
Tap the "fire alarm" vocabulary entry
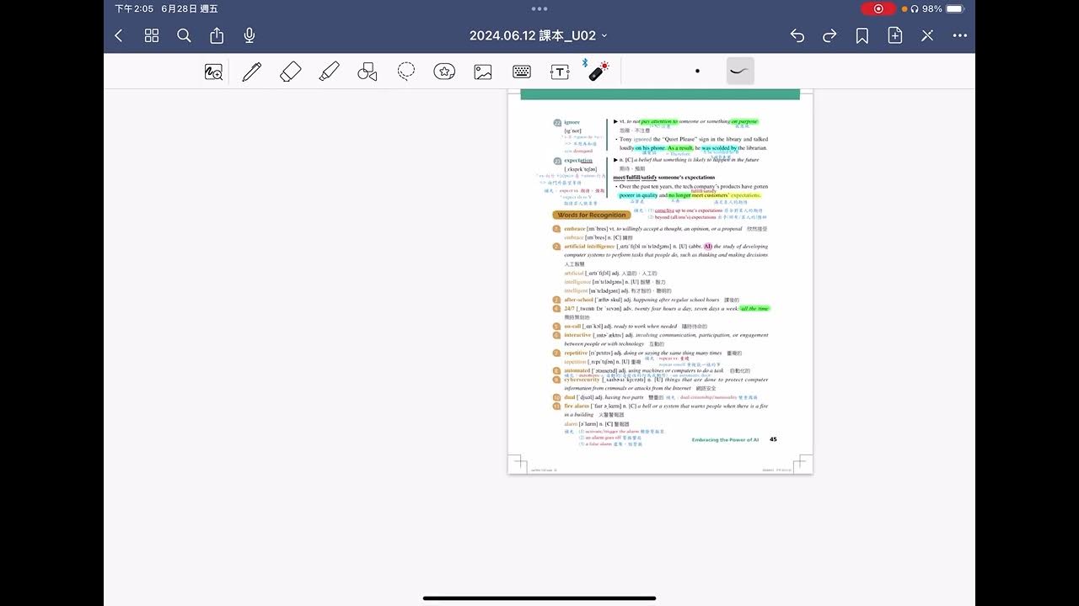577,407
